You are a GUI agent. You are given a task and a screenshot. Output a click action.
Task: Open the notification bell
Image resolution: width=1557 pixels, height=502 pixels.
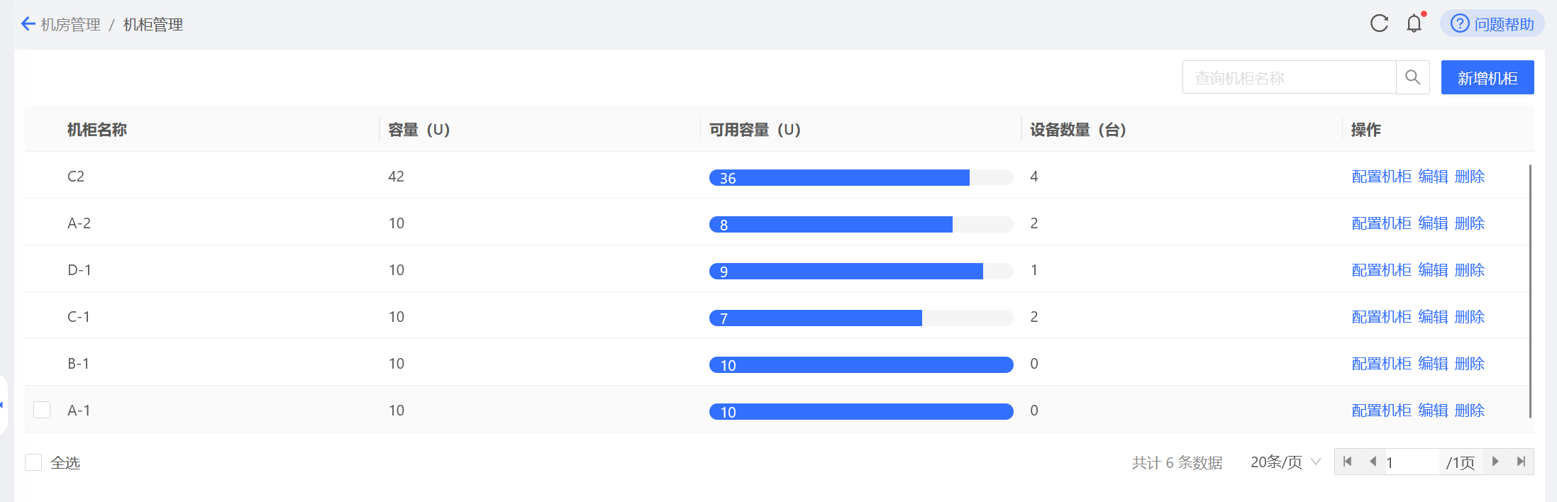click(1414, 23)
